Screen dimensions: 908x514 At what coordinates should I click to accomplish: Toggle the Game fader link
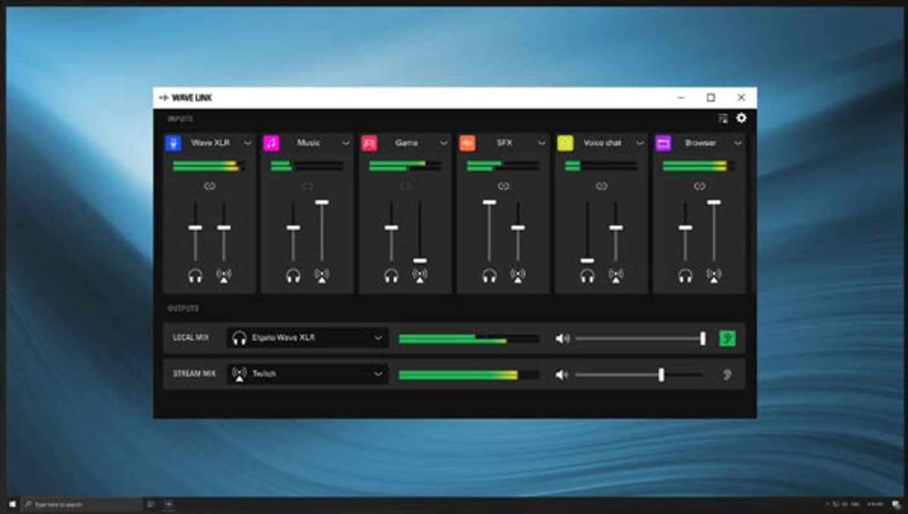click(405, 186)
